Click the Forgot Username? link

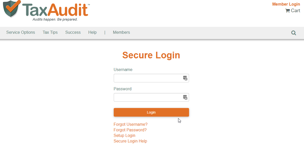pyautogui.click(x=131, y=124)
